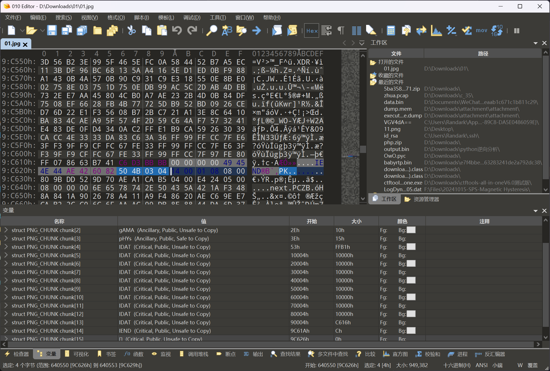Click the Open File folder icon

(32, 30)
